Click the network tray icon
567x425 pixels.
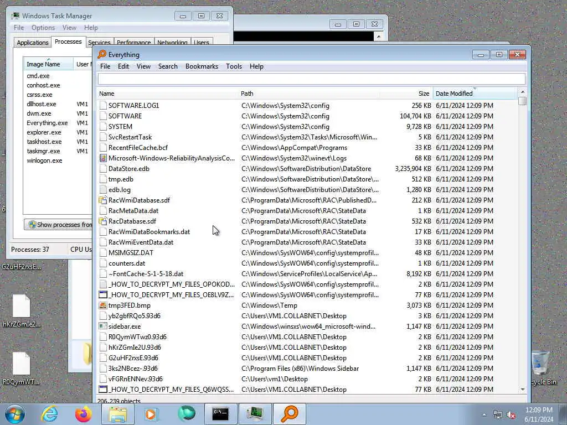click(498, 415)
